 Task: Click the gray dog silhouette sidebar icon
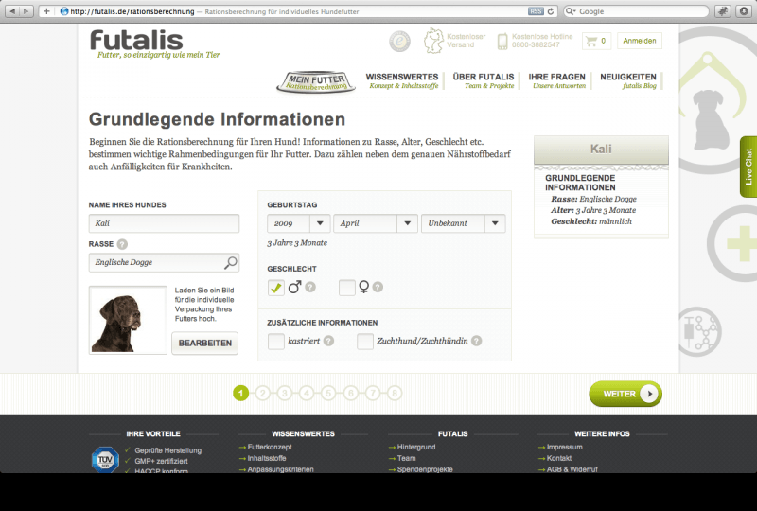[x=710, y=118]
